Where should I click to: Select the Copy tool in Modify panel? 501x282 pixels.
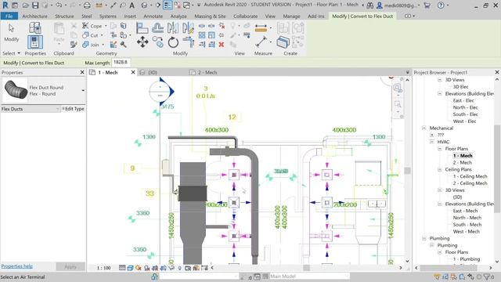coord(158,42)
